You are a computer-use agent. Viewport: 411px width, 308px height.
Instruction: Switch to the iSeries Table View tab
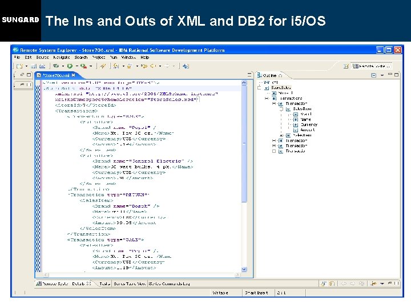coord(130,283)
